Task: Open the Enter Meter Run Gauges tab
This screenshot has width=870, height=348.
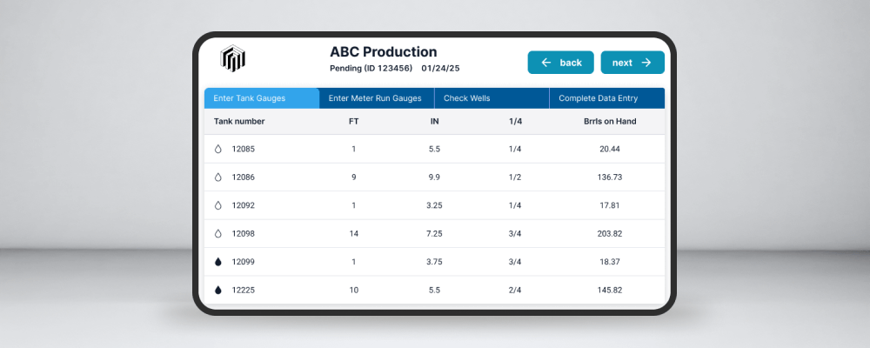Action: 375,98
